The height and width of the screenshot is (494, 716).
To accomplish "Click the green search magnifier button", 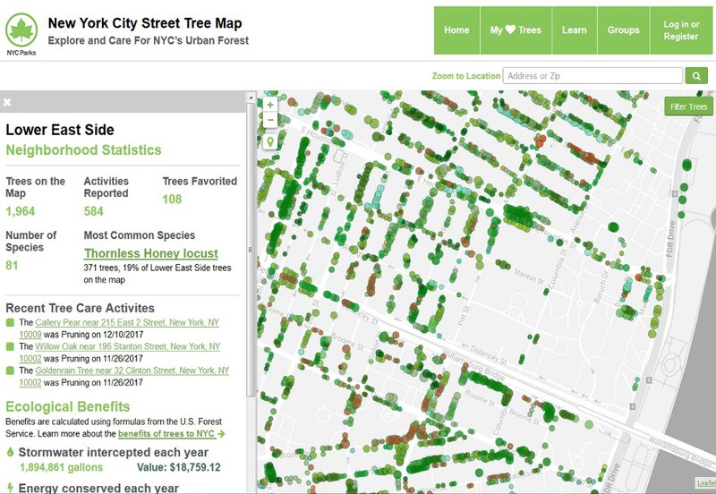I will [x=696, y=76].
